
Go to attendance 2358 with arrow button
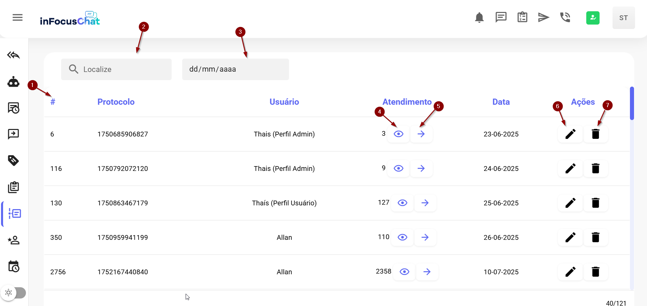coord(427,272)
